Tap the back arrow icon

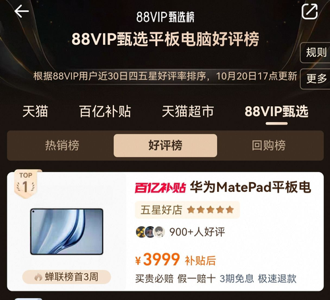point(22,11)
